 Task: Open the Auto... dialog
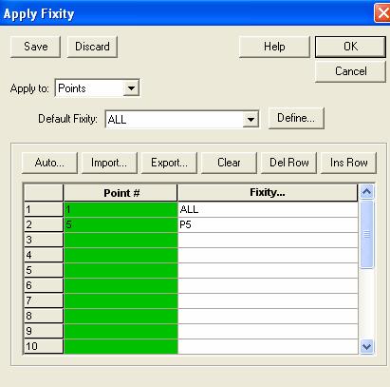49,163
